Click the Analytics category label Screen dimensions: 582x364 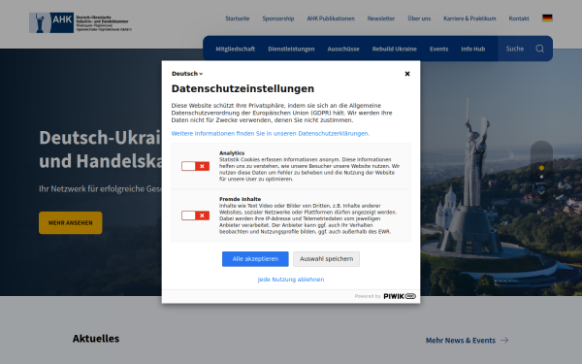(x=232, y=152)
